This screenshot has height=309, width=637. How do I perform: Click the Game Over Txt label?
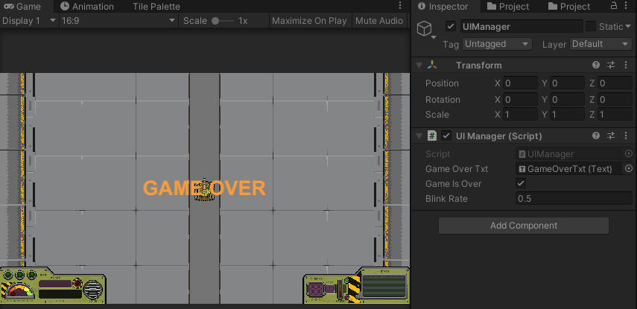[x=457, y=168]
